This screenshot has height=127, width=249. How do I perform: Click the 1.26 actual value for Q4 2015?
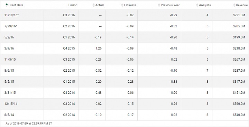click(99, 48)
